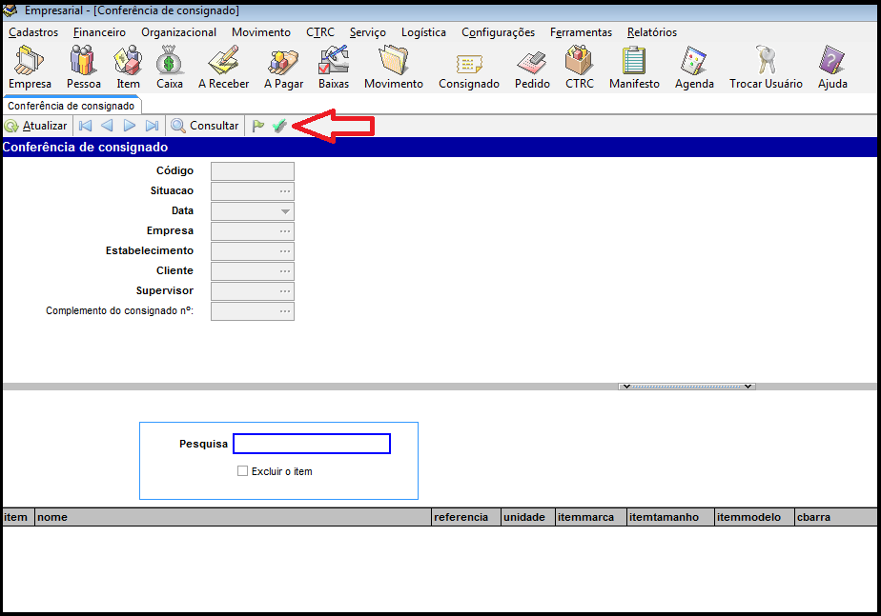Click the Pesquisa search field

[312, 444]
